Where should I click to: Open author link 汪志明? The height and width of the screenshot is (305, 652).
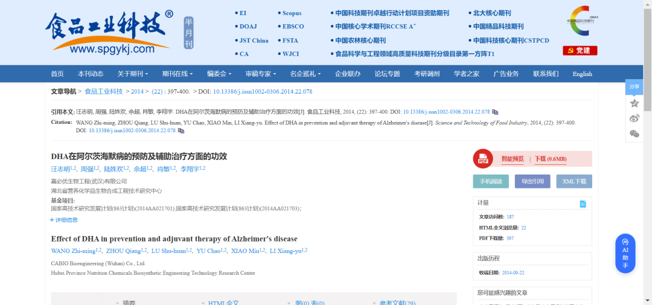(x=60, y=169)
